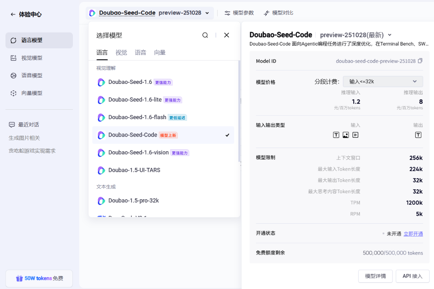The width and height of the screenshot is (434, 289).
Task: Click the model description text under Doubao-Seed-Code
Action: point(339,44)
